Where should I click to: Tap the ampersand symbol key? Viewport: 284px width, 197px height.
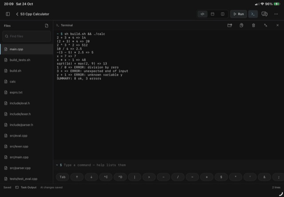(264, 177)
